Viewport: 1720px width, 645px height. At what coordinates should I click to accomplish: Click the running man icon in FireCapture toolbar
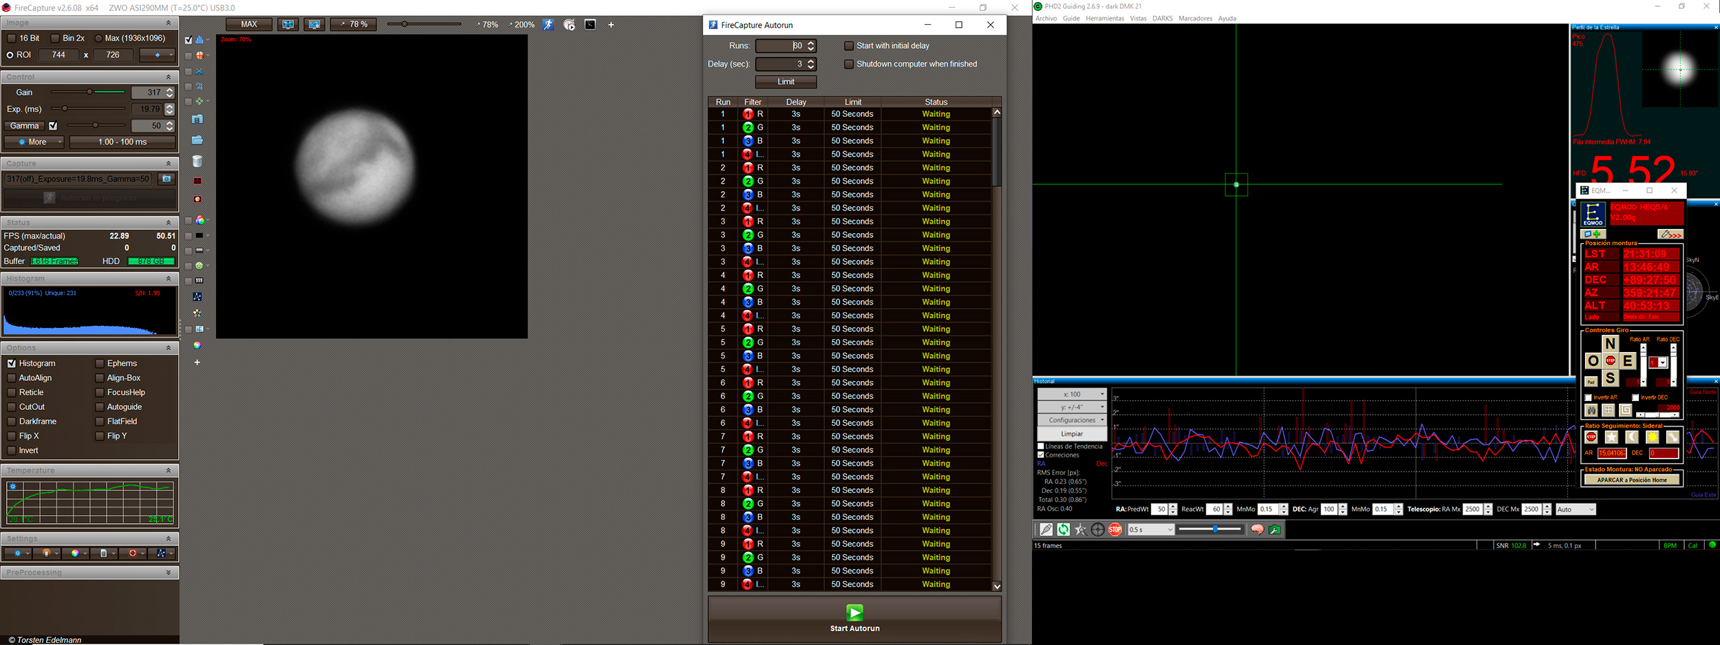(x=548, y=25)
